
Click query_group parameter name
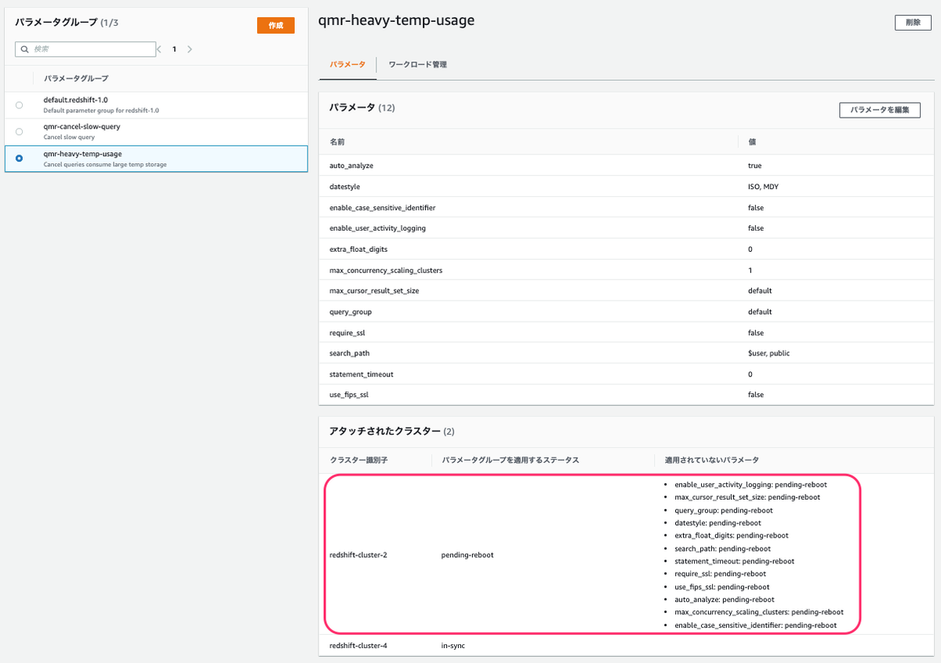point(351,311)
